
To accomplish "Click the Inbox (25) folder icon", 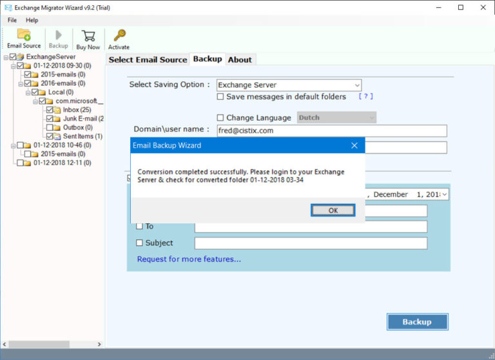I will pyautogui.click(x=57, y=110).
